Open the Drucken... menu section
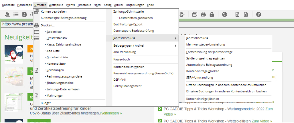The height and width of the screenshot is (123, 294). [x=48, y=25]
